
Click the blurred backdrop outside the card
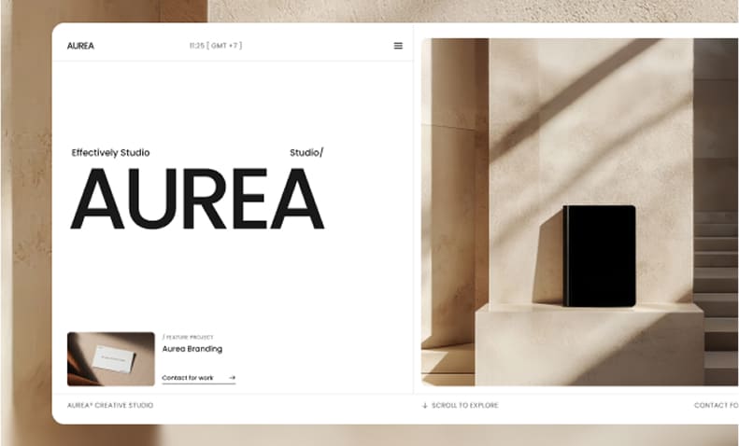pyautogui.click(x=26, y=233)
